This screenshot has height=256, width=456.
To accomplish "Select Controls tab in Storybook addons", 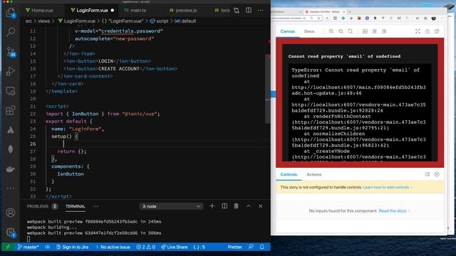I will (289, 174).
